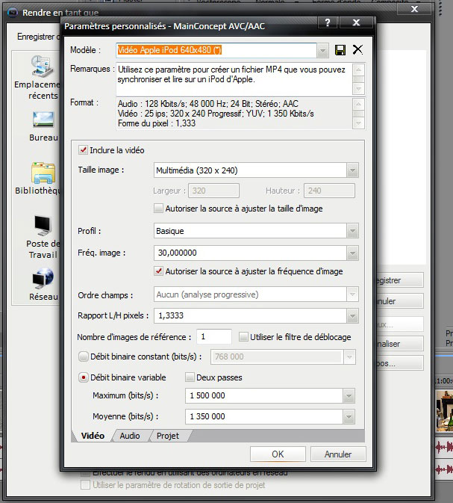Save the template with the floppy disk icon

click(340, 50)
